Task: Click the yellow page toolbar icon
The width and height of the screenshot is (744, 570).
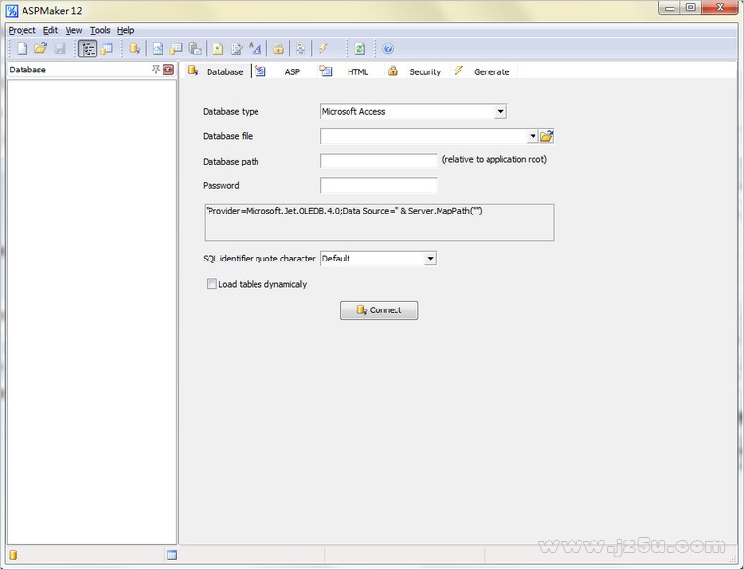Action: [217, 48]
